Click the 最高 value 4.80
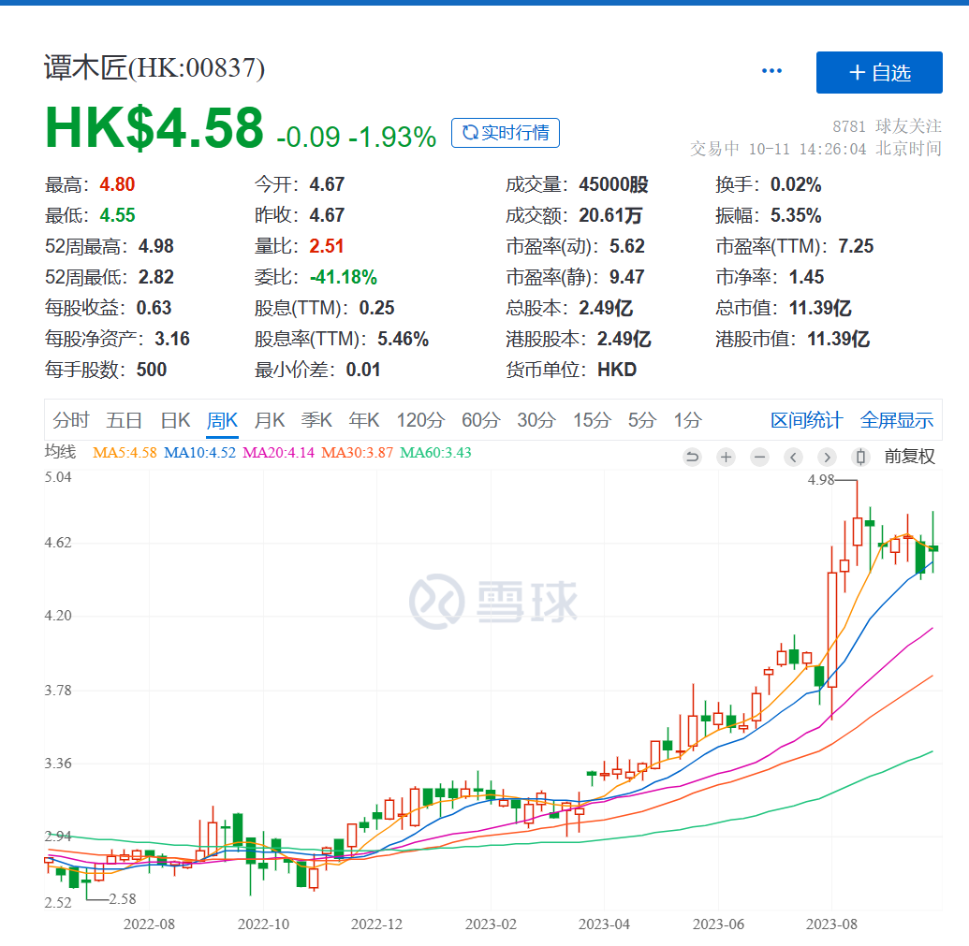This screenshot has width=969, height=946. (x=117, y=184)
